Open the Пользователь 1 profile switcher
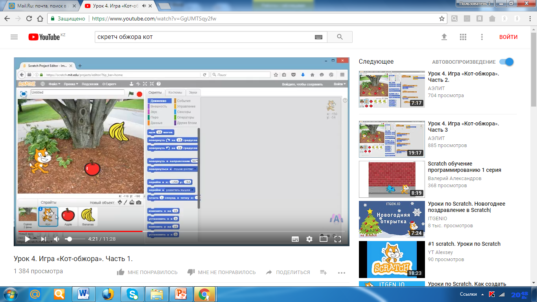 tap(475, 3)
